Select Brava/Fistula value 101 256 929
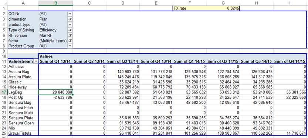Image resolution: width=308 pixels, height=138 pixels. tap(190, 133)
